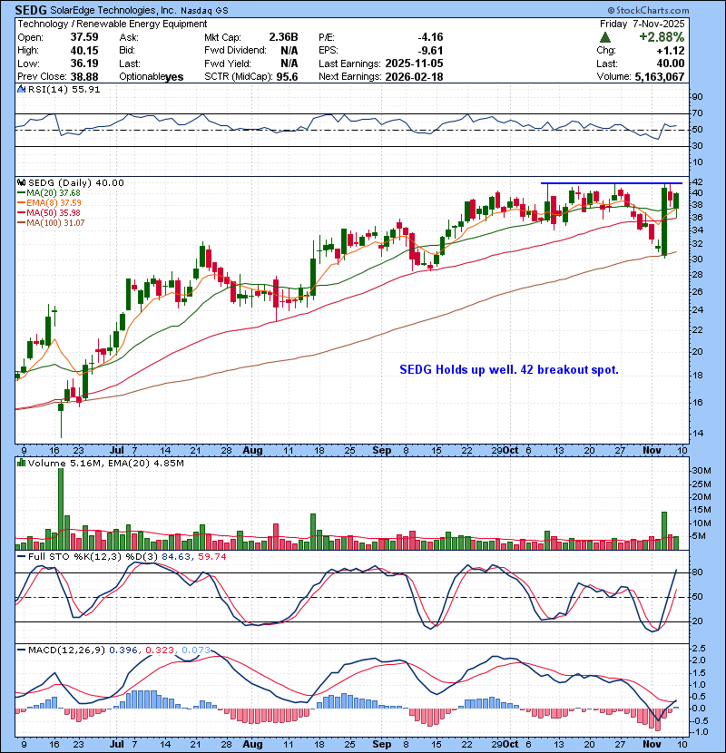Click the +2.88% percent change value

click(x=662, y=37)
